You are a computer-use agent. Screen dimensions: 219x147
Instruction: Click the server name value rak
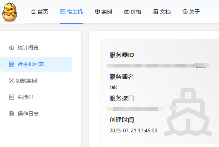tap(113, 87)
